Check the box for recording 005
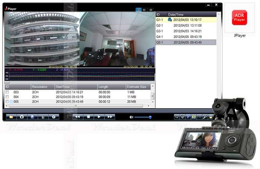The width and height of the screenshot is (260, 169). tap(7, 101)
